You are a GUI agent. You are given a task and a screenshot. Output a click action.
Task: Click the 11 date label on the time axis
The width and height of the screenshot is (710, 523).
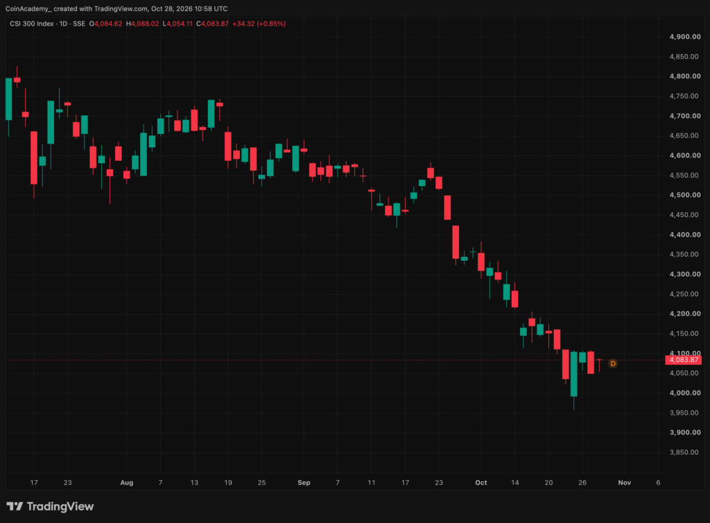[x=372, y=483]
